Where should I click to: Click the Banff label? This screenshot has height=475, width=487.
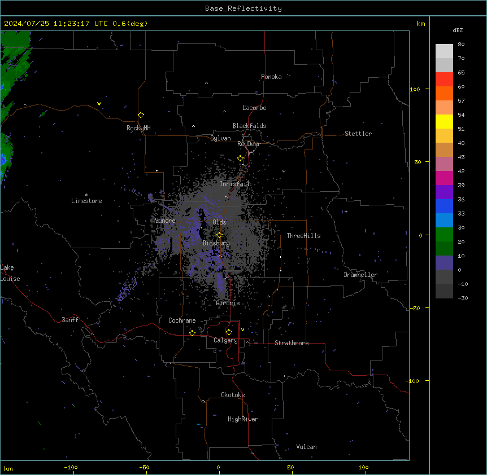click(x=70, y=320)
